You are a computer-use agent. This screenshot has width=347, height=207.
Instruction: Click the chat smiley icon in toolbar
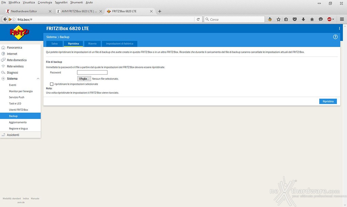321,19
